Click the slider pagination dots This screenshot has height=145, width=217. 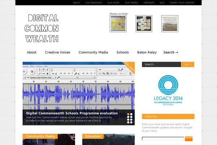[130, 118]
